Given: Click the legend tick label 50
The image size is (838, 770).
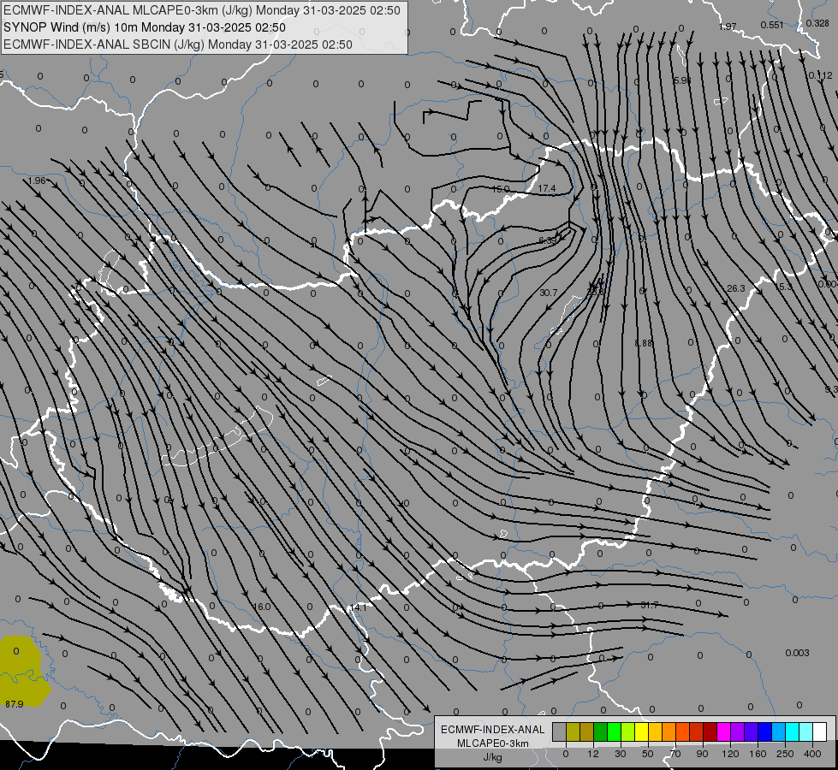Looking at the screenshot, I should 648,754.
